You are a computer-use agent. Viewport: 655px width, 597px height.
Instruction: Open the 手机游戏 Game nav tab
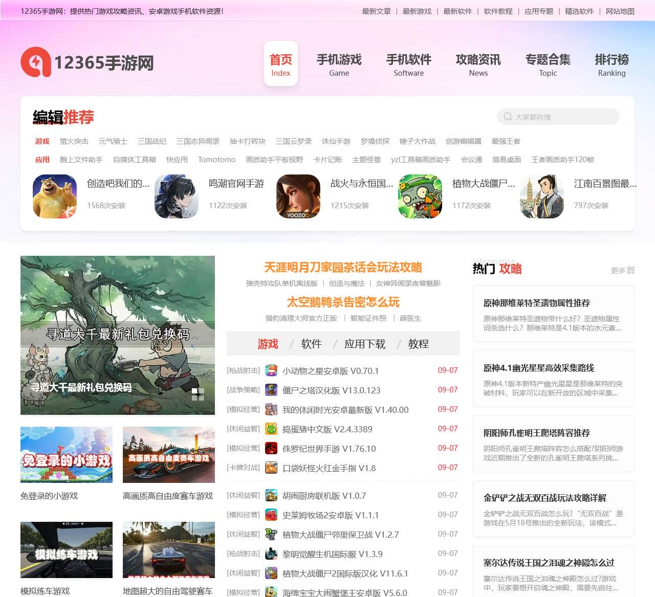coord(339,64)
